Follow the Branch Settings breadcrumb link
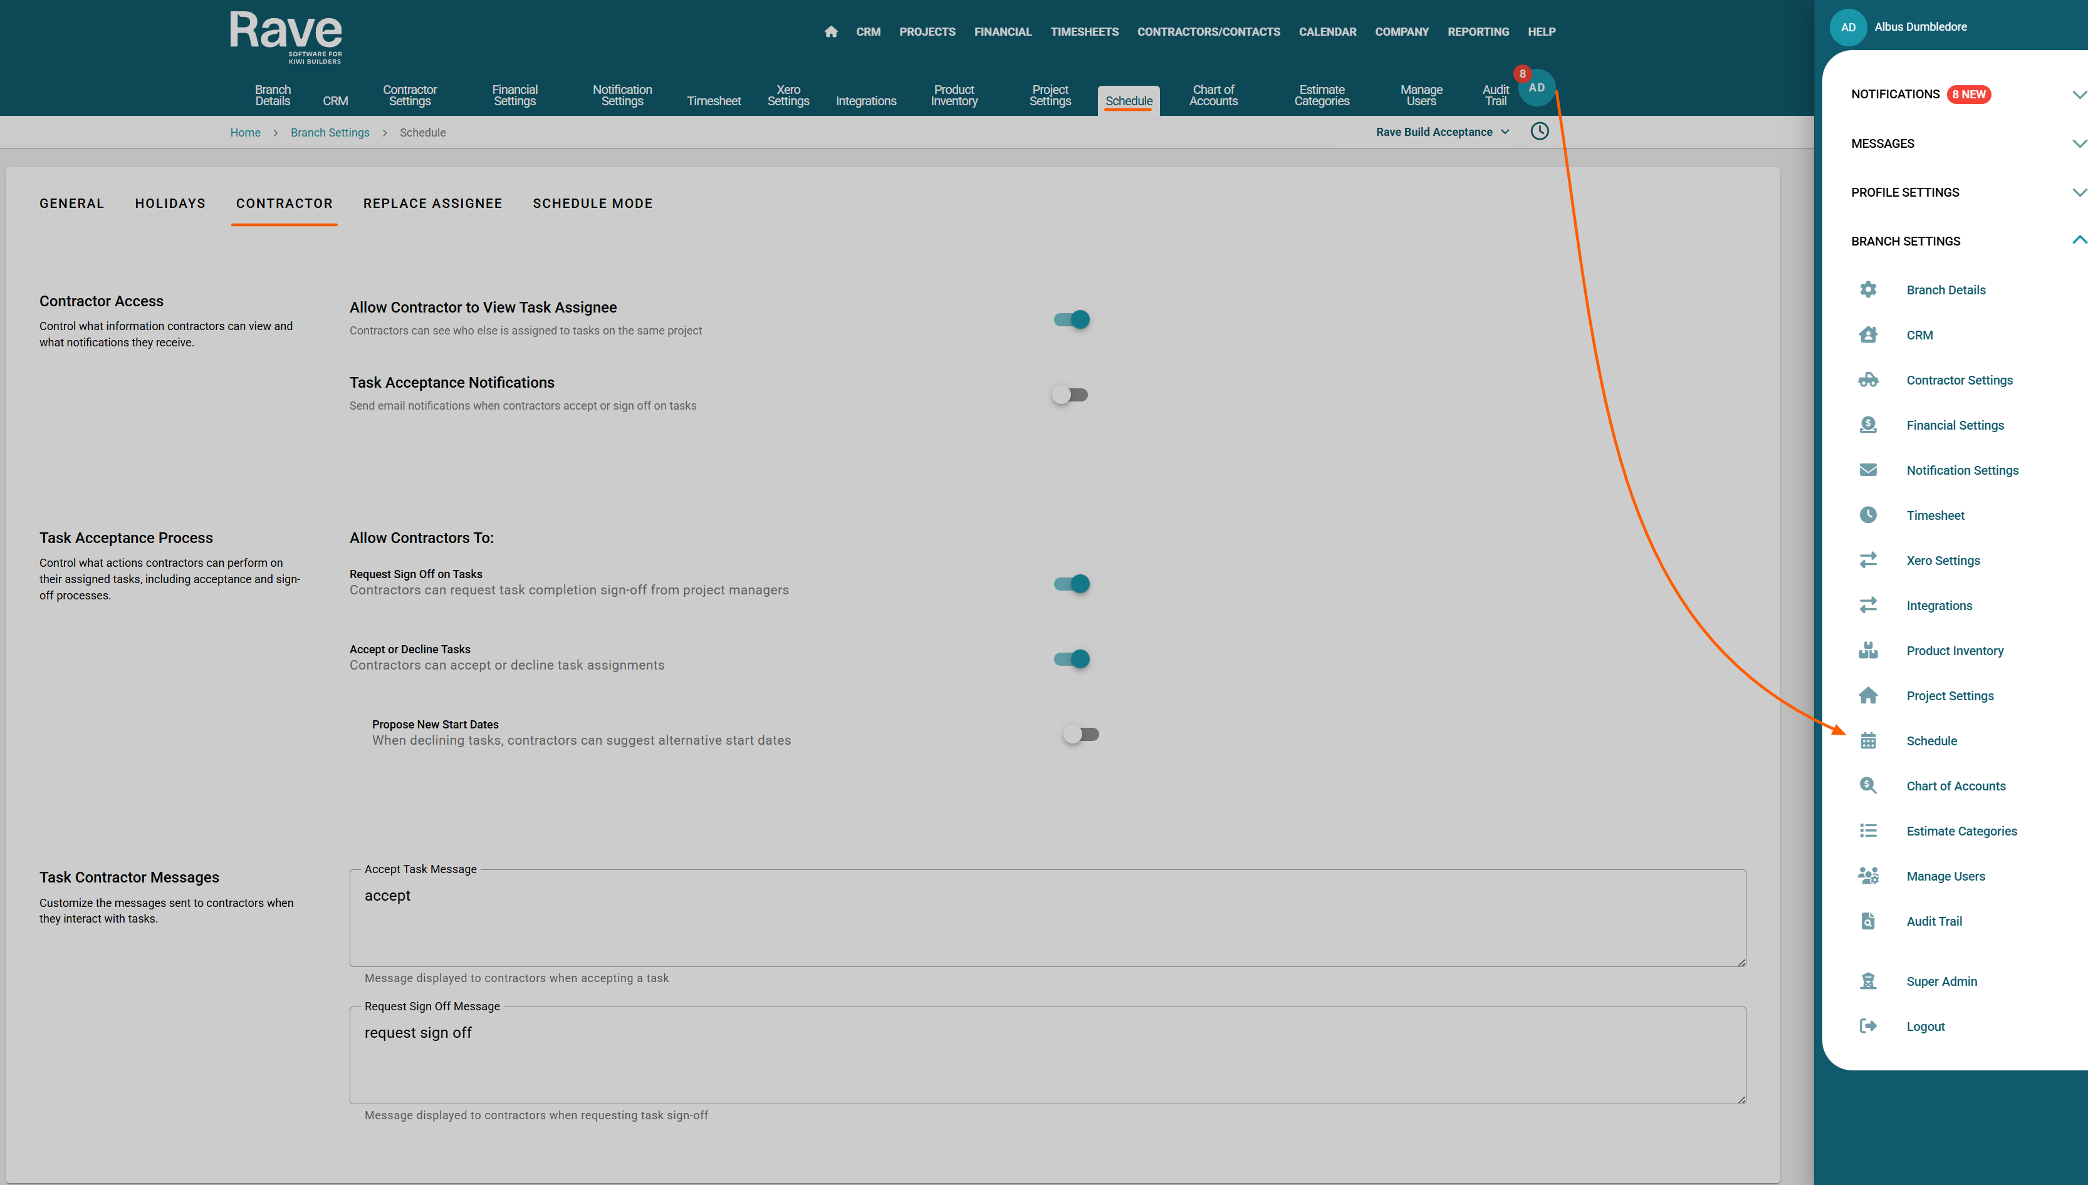This screenshot has width=2088, height=1185. 330,133
